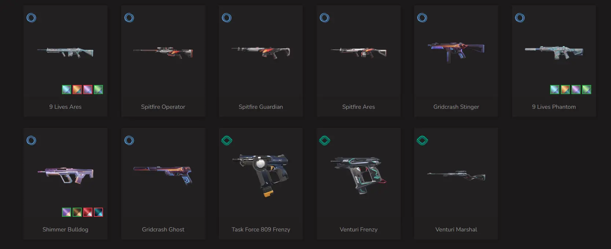Screen dimensions: 611x249
Task: Open the Gridcrash Ghost label
Action: [x=163, y=230]
